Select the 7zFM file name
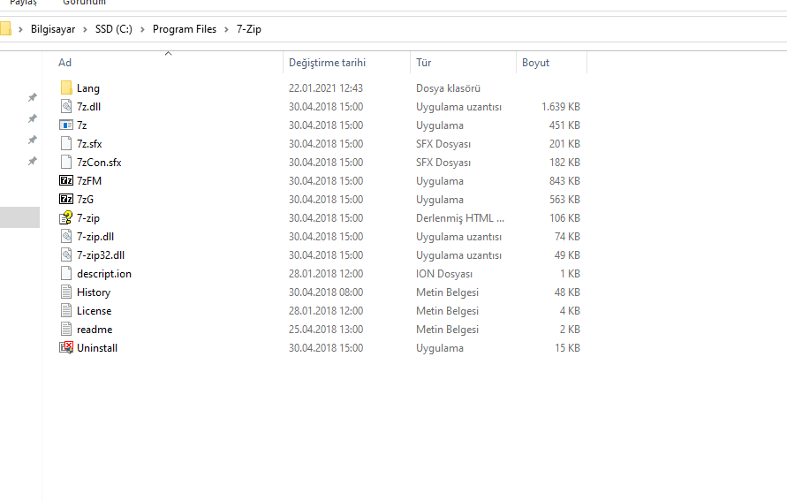Image resolution: width=787 pixels, height=501 pixels. (x=89, y=181)
